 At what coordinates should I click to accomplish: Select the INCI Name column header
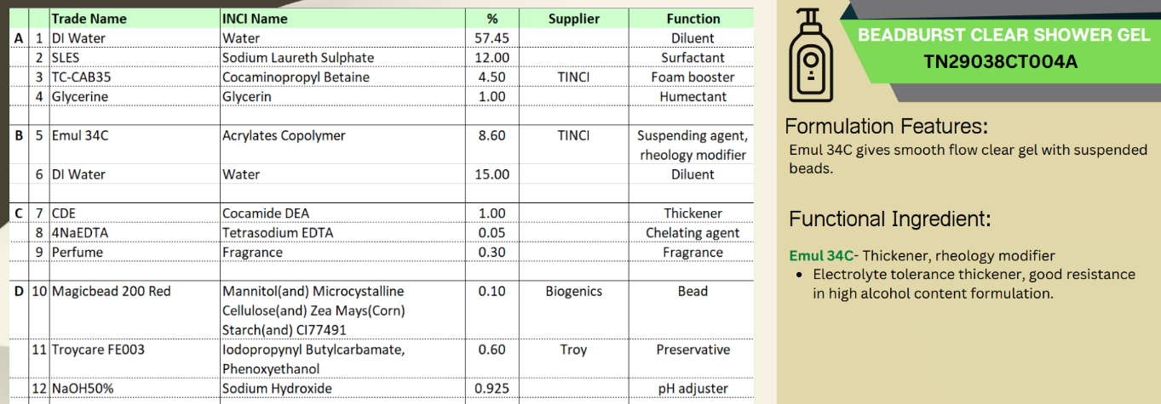[x=255, y=19]
